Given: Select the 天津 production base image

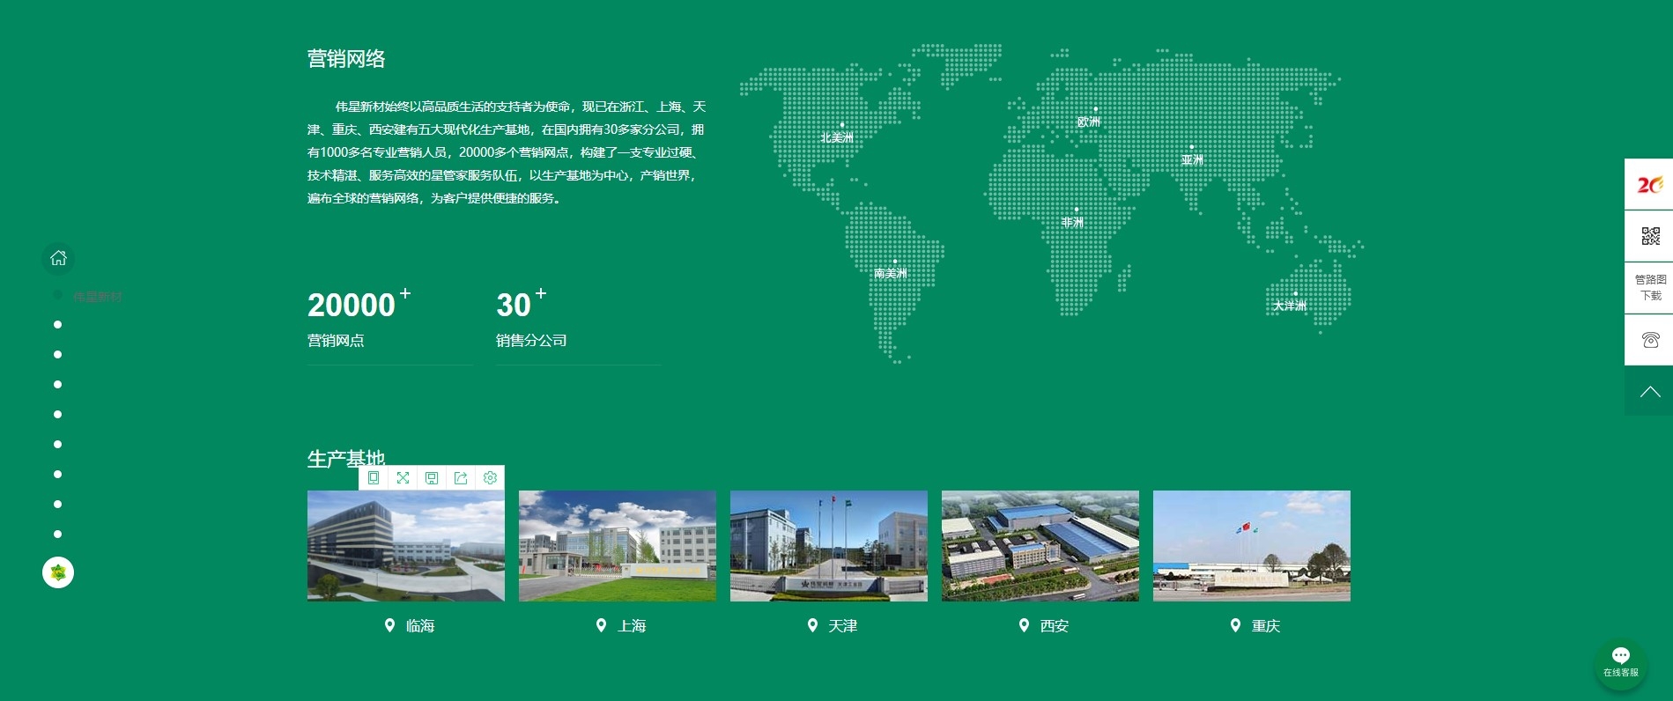Looking at the screenshot, I should (829, 546).
